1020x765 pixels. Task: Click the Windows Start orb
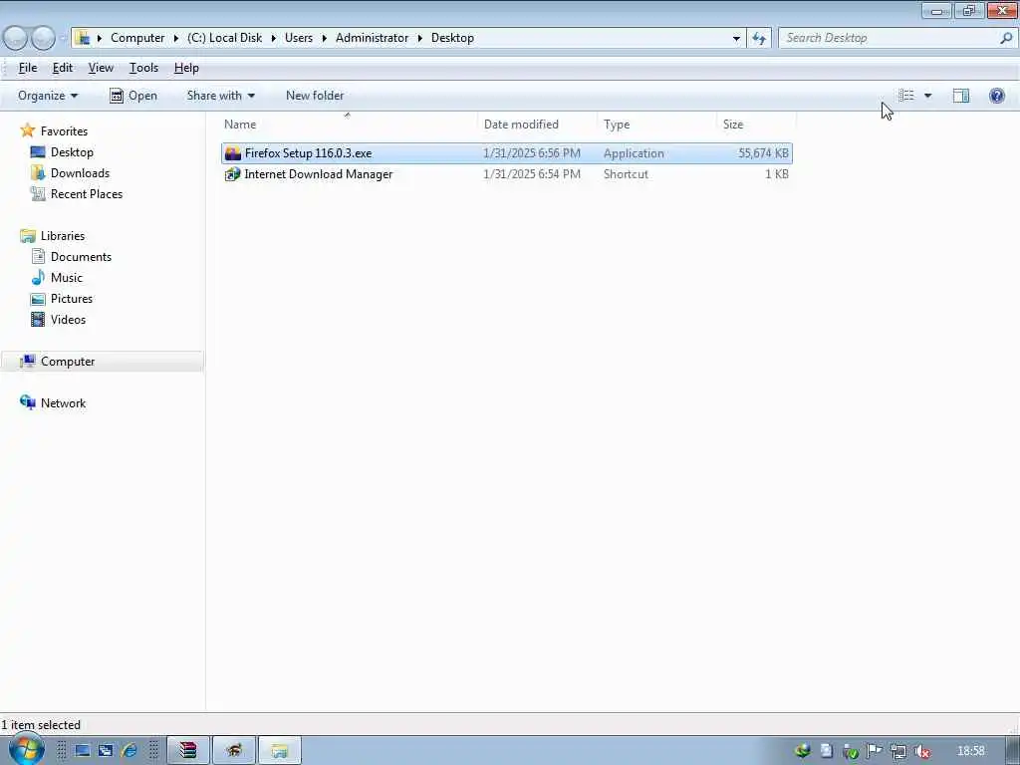click(x=26, y=749)
